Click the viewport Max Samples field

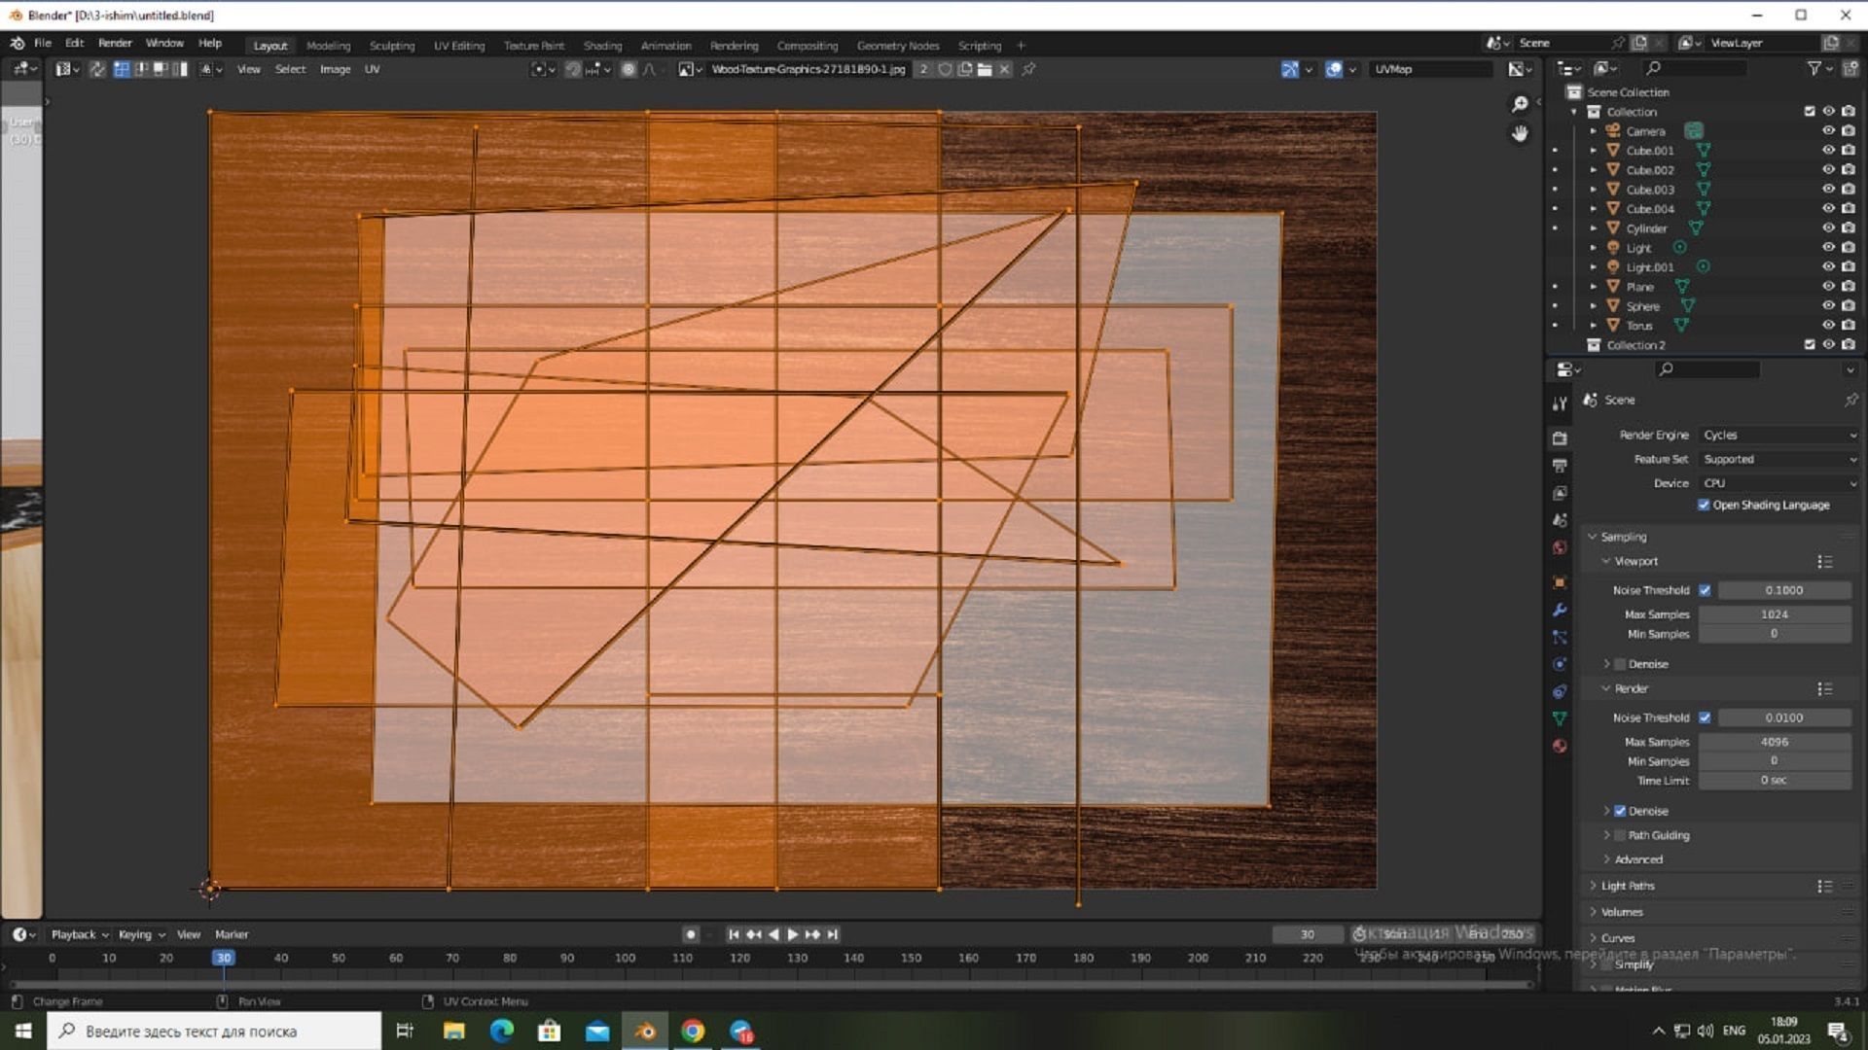(1774, 614)
